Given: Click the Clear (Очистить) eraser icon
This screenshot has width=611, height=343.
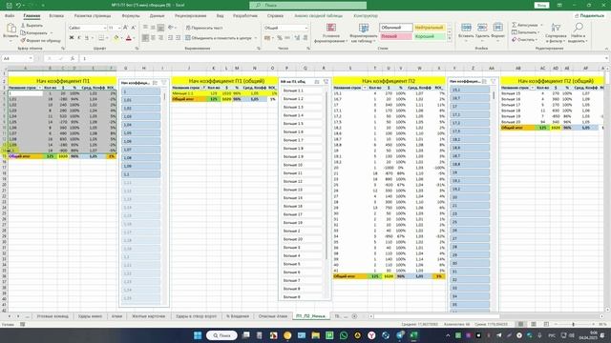Looking at the screenshot, I should pyautogui.click(x=515, y=40).
